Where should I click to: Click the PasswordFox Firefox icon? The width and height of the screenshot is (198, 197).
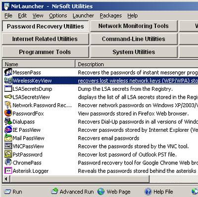click(8, 113)
